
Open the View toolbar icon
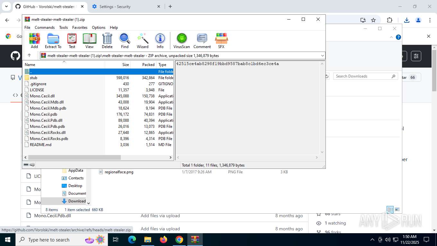click(x=90, y=41)
